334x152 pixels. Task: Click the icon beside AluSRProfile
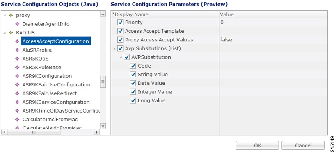click(x=17, y=50)
